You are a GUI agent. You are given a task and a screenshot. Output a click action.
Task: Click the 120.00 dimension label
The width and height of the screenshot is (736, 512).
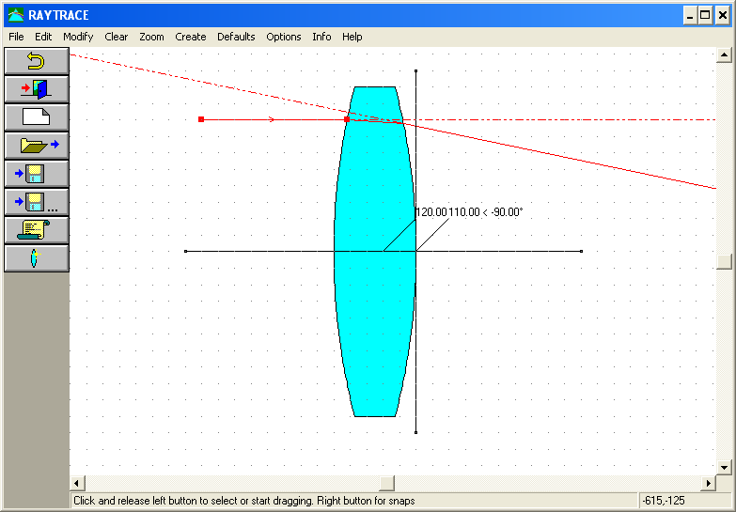tap(431, 212)
